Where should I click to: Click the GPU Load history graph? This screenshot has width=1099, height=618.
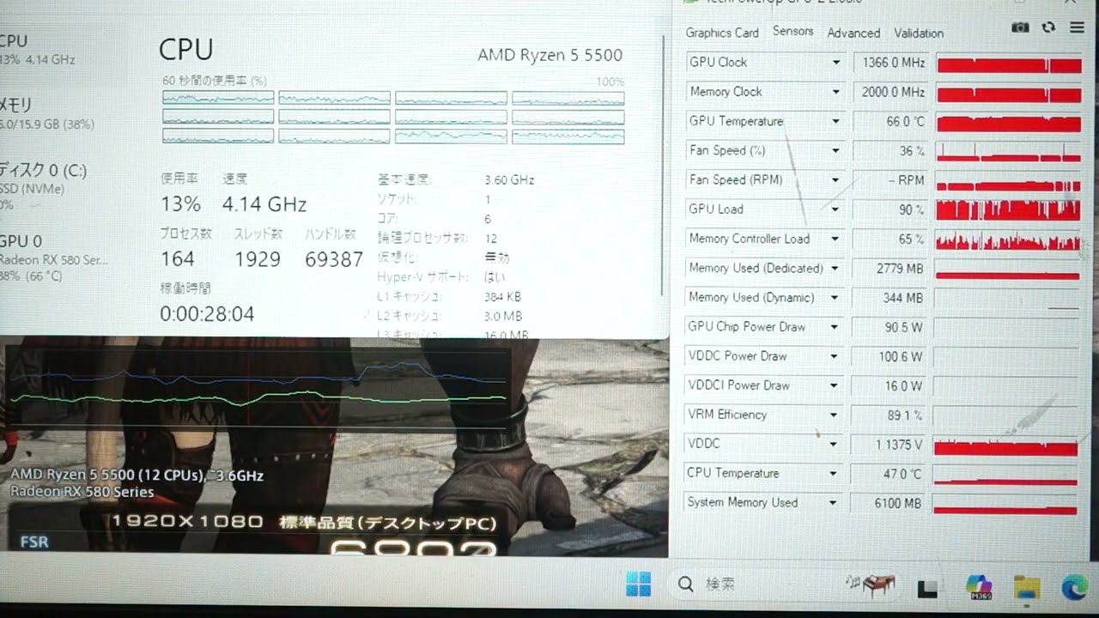[1008, 209]
